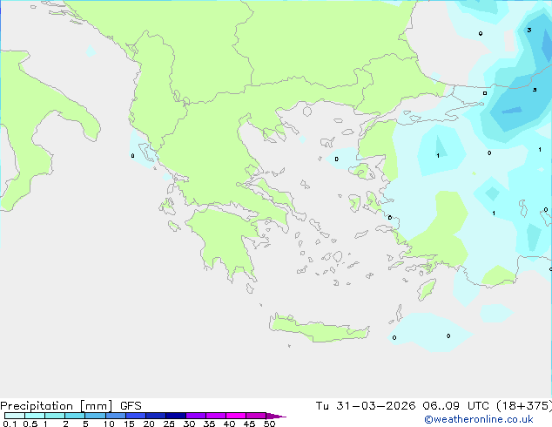Click the above-50 mm arrow tip of legend
552x427 pixels.
[276, 416]
